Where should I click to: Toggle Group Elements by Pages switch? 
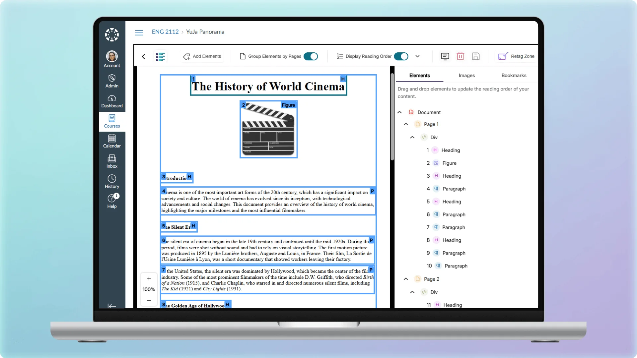pyautogui.click(x=311, y=56)
